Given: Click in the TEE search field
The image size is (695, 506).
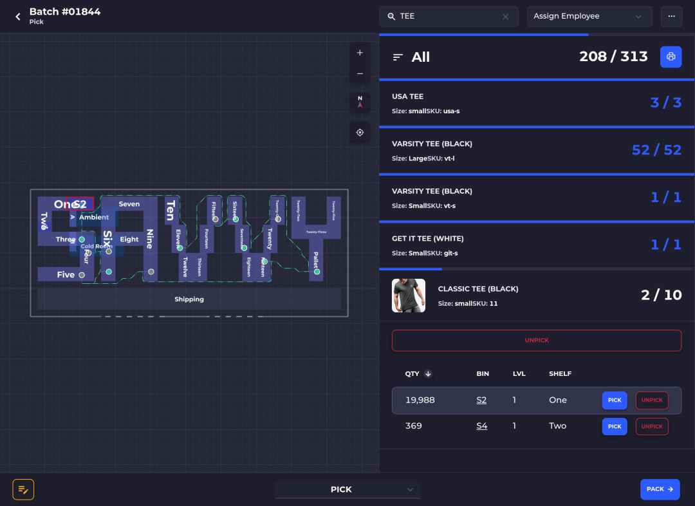Looking at the screenshot, I should [x=449, y=16].
